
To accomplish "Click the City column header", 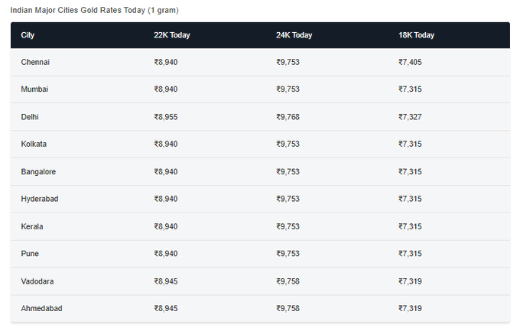I will [28, 35].
